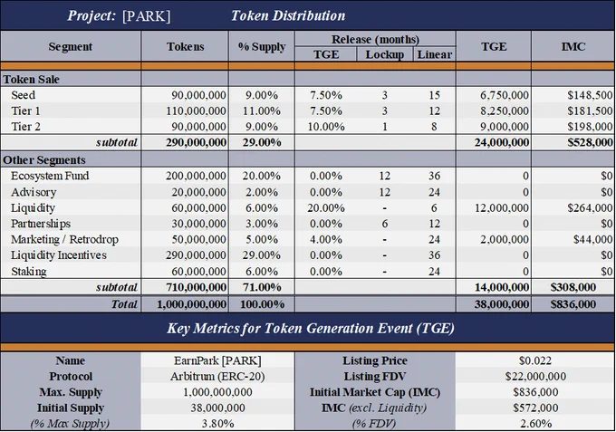Click the Max. Supply value 1,000,000,000
616x432 pixels.
(217, 392)
